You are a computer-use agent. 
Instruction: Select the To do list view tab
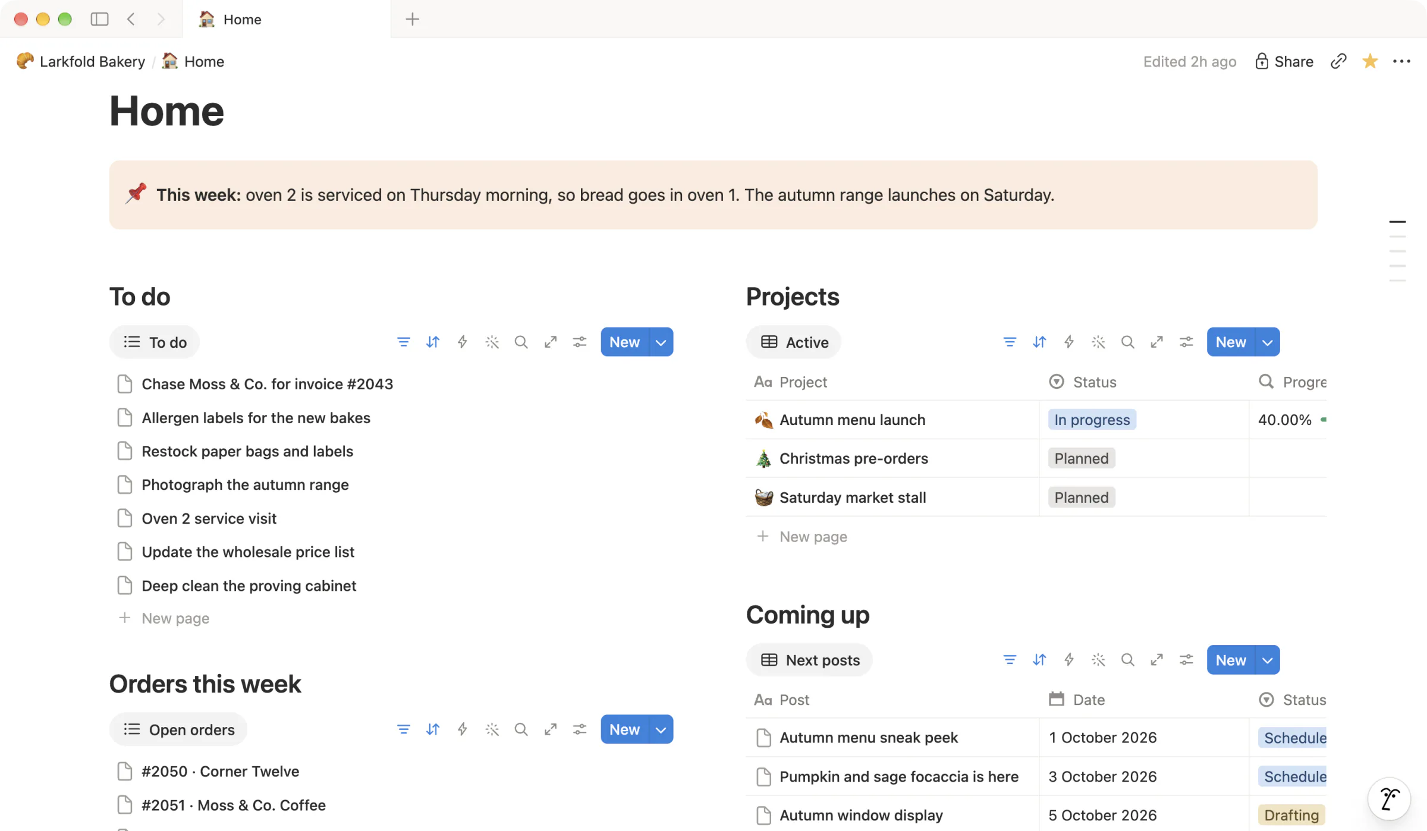[155, 342]
